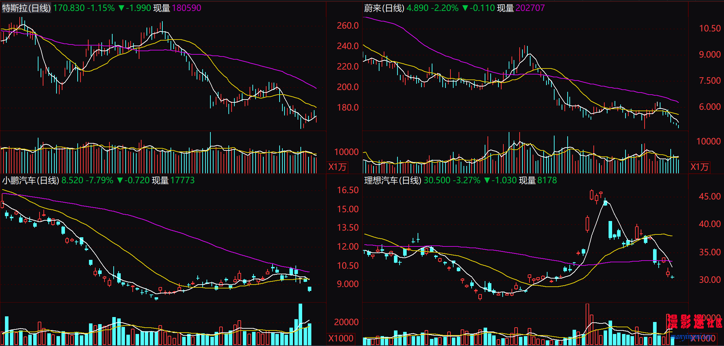Click the 45.00 label on Li Auto's price axis
The image size is (724, 346).
coord(710,197)
